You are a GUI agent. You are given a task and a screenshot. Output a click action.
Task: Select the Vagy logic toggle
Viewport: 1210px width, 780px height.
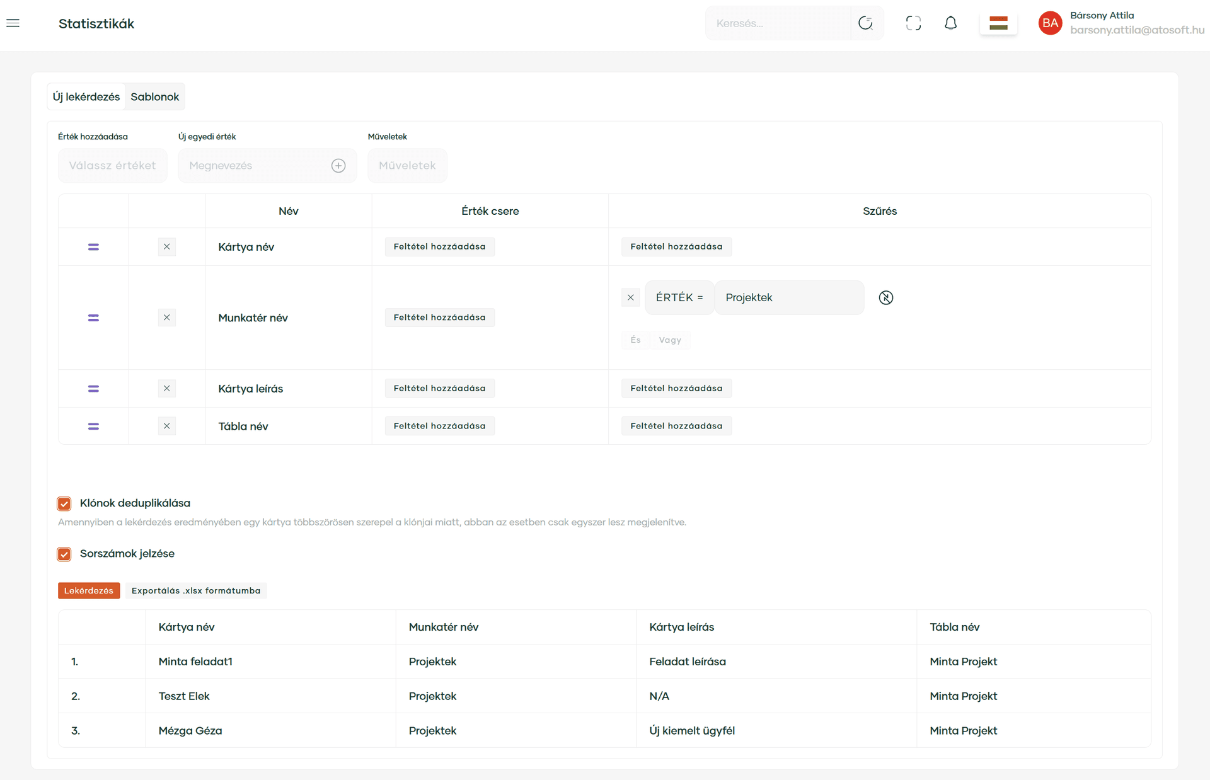[x=669, y=340]
